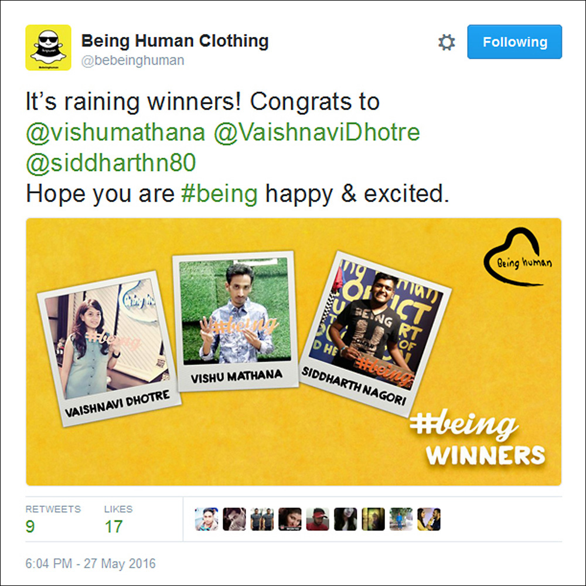Toggle the blue Following button
586x586 pixels.
[x=515, y=42]
